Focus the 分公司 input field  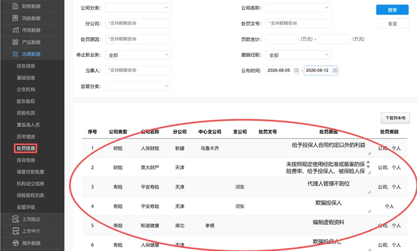(138, 23)
